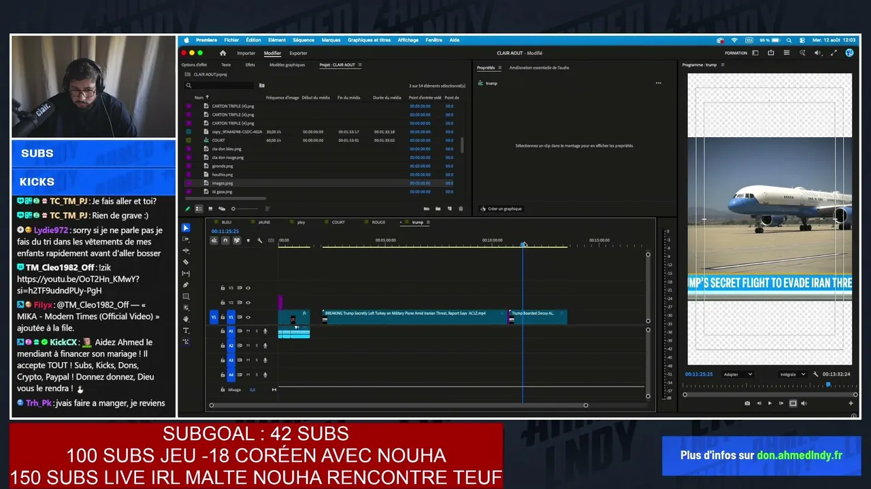
Task: Enable voice-over record on track A3
Action: [265, 361]
